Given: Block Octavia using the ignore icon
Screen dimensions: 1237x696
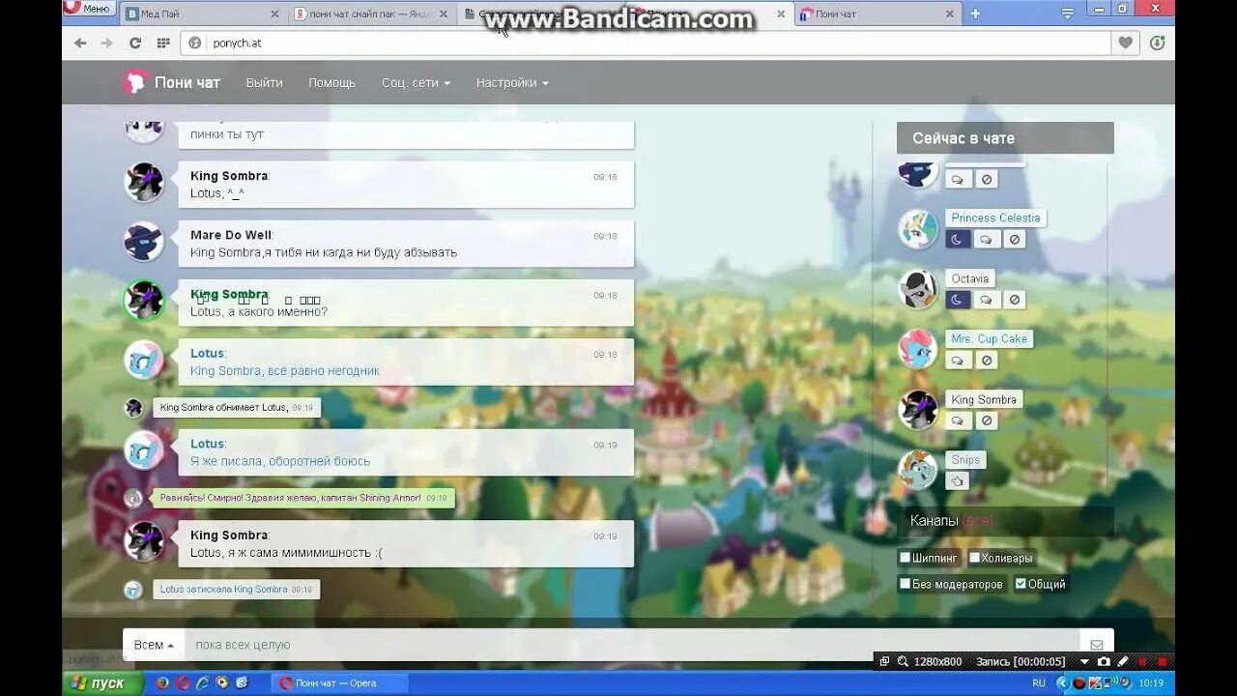Looking at the screenshot, I should coord(1014,300).
